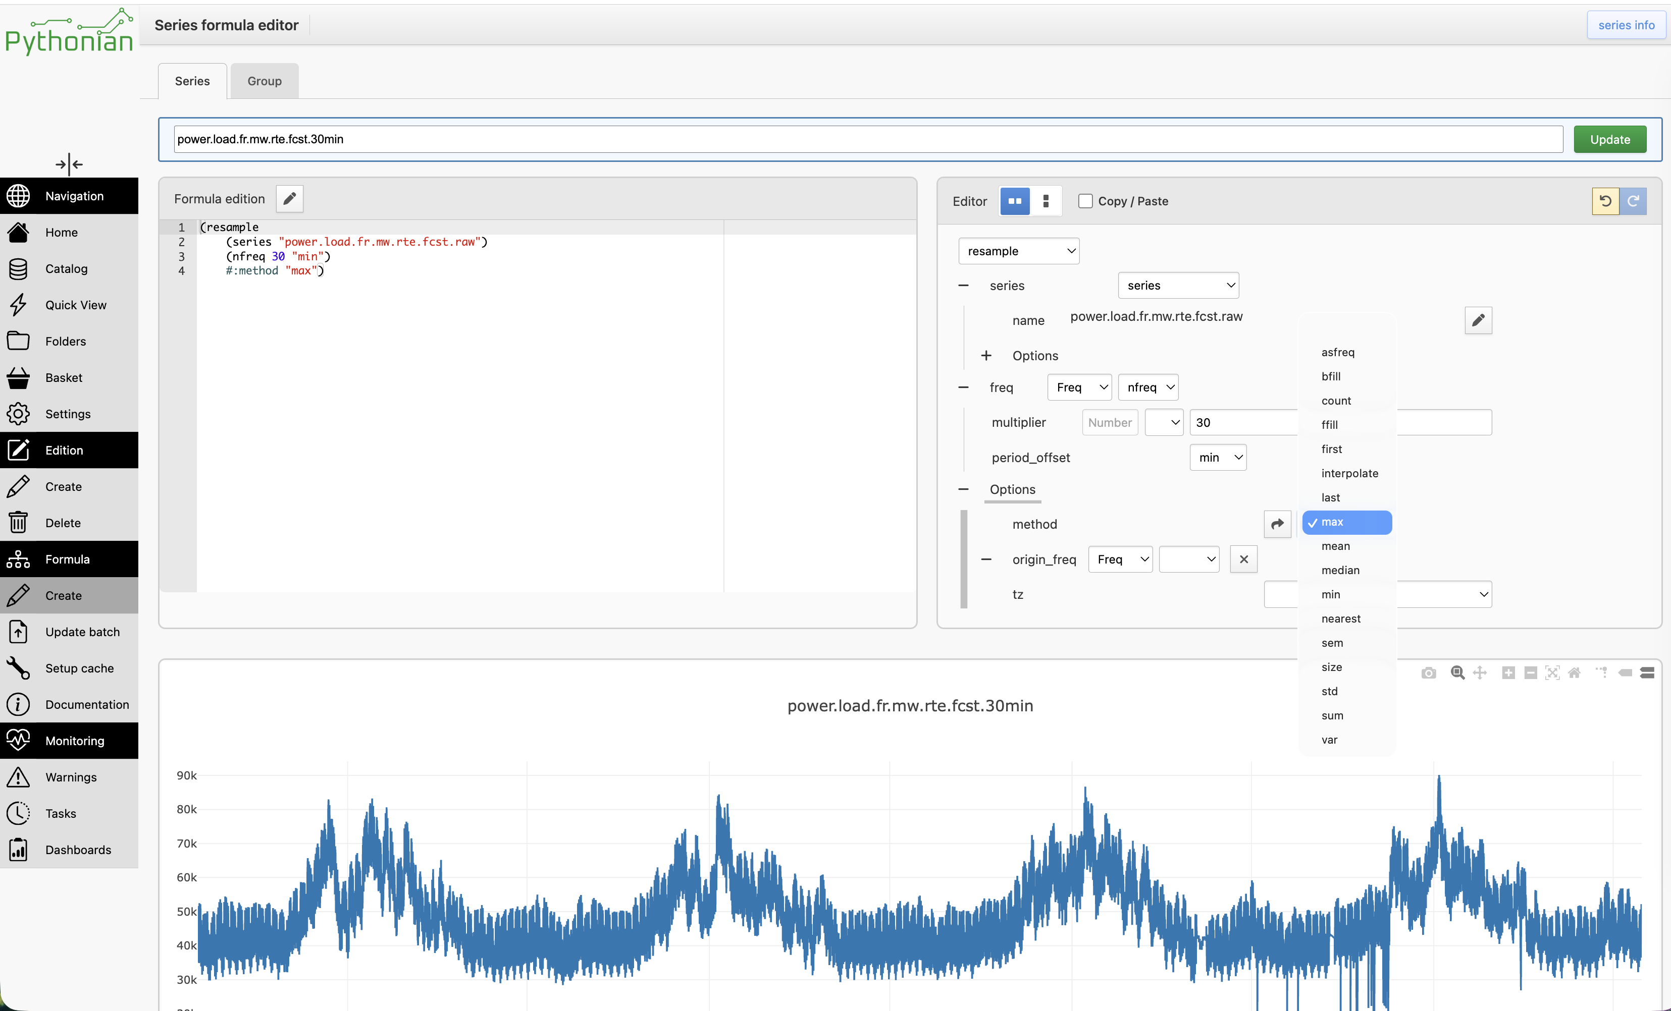Screen dimensions: 1671x1011
Task: Toggle the Copy / Paste checkbox
Action: (x=1085, y=201)
